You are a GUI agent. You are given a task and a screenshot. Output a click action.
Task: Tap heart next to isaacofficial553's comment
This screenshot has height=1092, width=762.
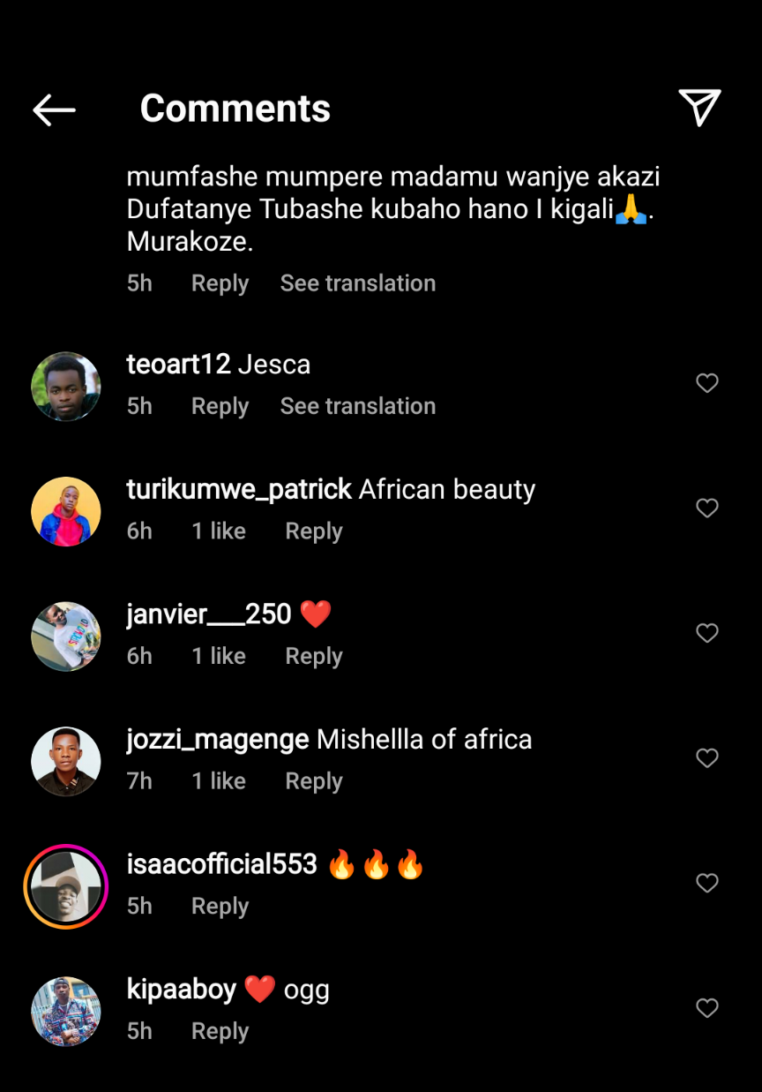tap(707, 883)
